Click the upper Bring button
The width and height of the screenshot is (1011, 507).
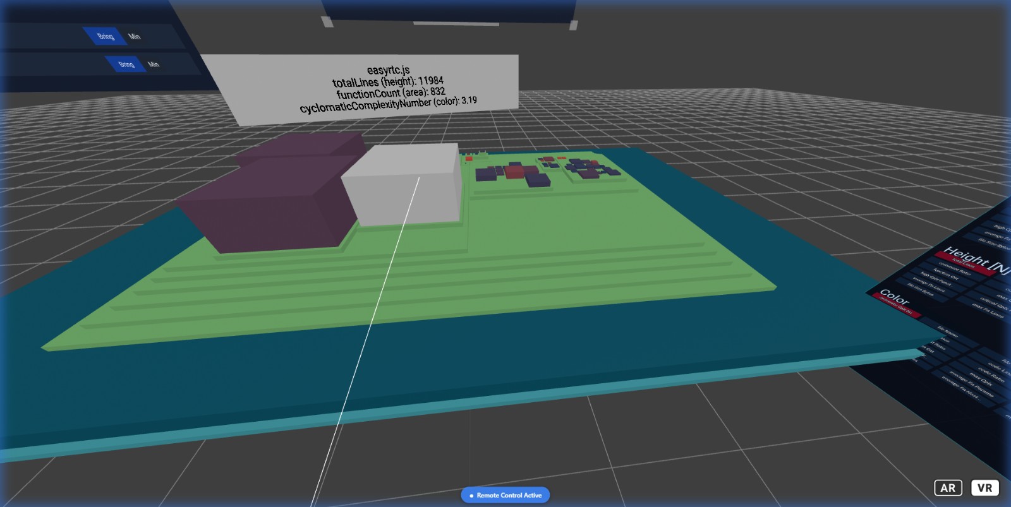pos(106,36)
